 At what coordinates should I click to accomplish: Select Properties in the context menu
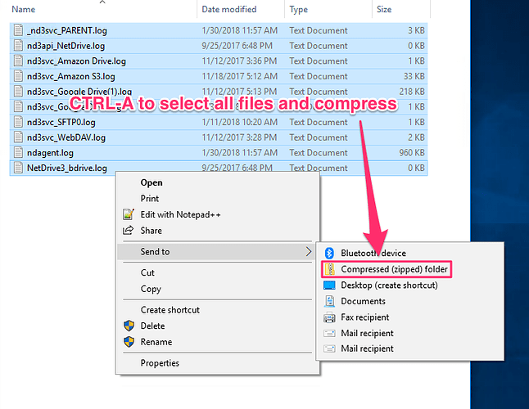[160, 363]
